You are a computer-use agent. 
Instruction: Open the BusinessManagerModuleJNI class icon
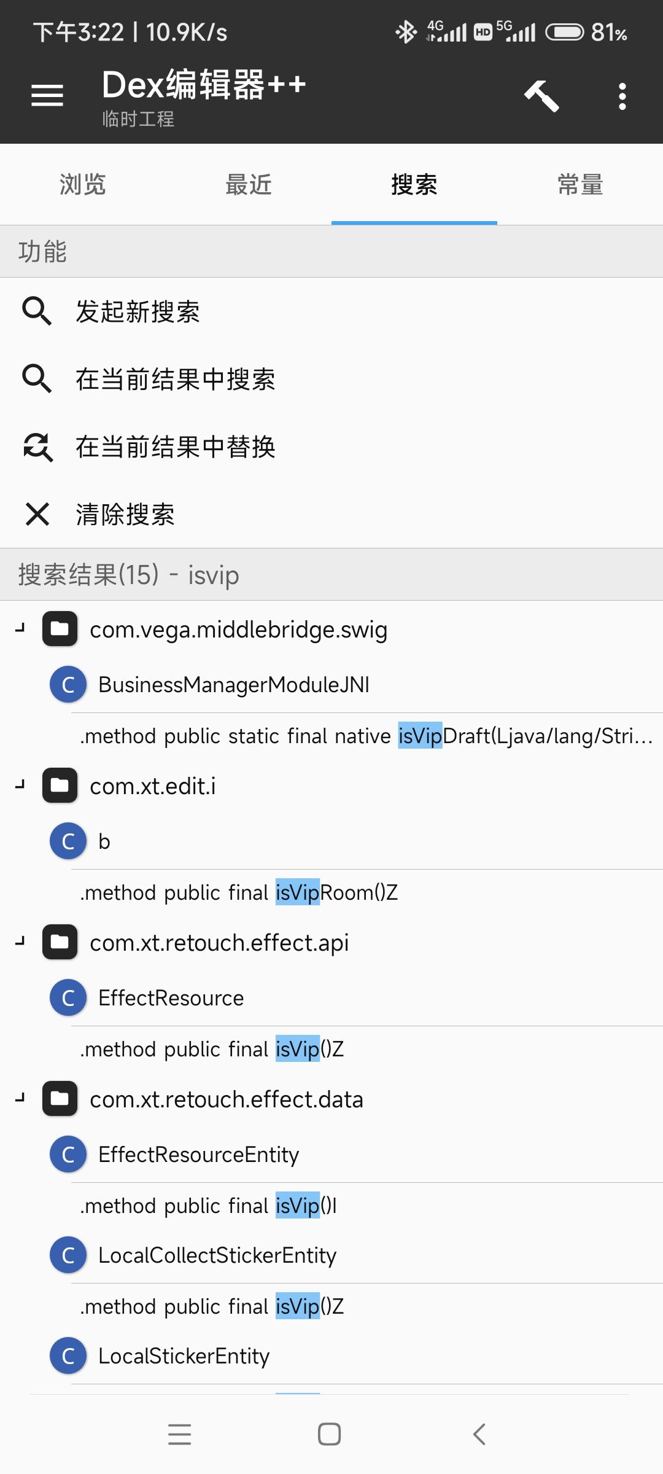(x=68, y=685)
